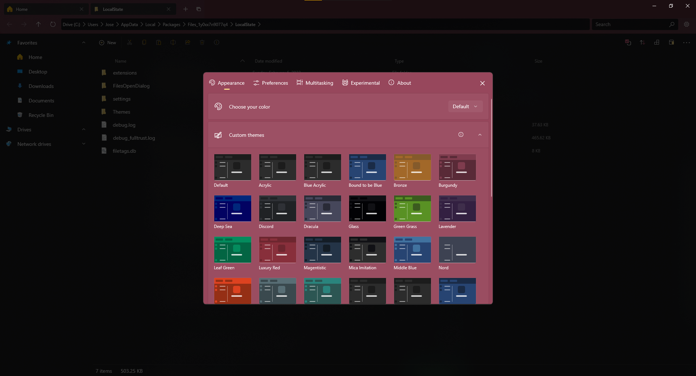Click the Rename icon in toolbar

tap(173, 42)
